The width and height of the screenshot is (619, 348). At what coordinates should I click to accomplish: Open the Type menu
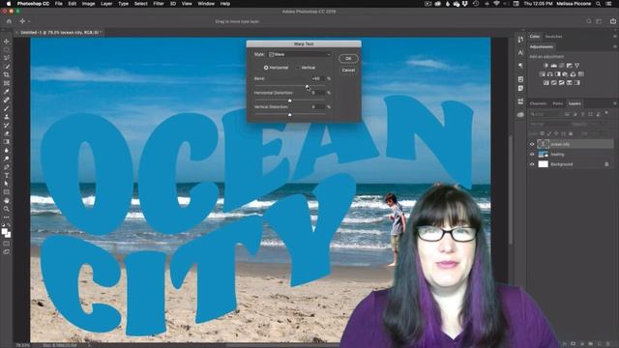point(123,4)
